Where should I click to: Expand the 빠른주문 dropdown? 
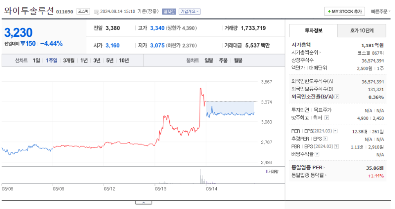click(380, 11)
